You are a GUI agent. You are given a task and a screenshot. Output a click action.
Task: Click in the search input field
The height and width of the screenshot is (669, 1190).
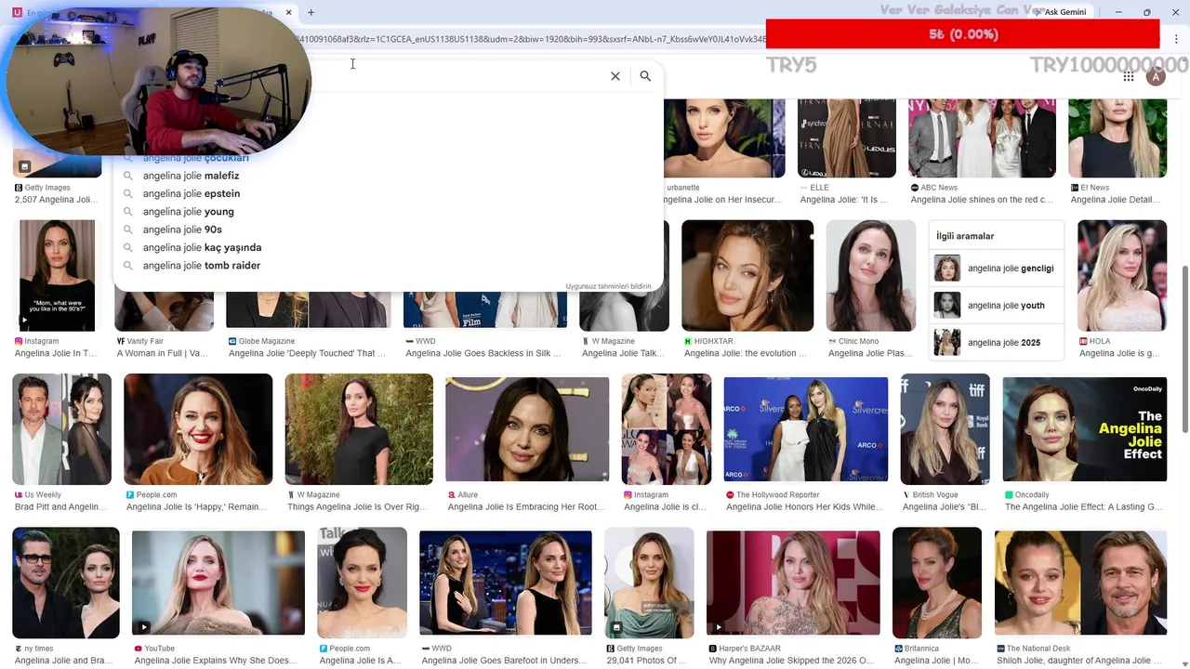tap(456, 76)
